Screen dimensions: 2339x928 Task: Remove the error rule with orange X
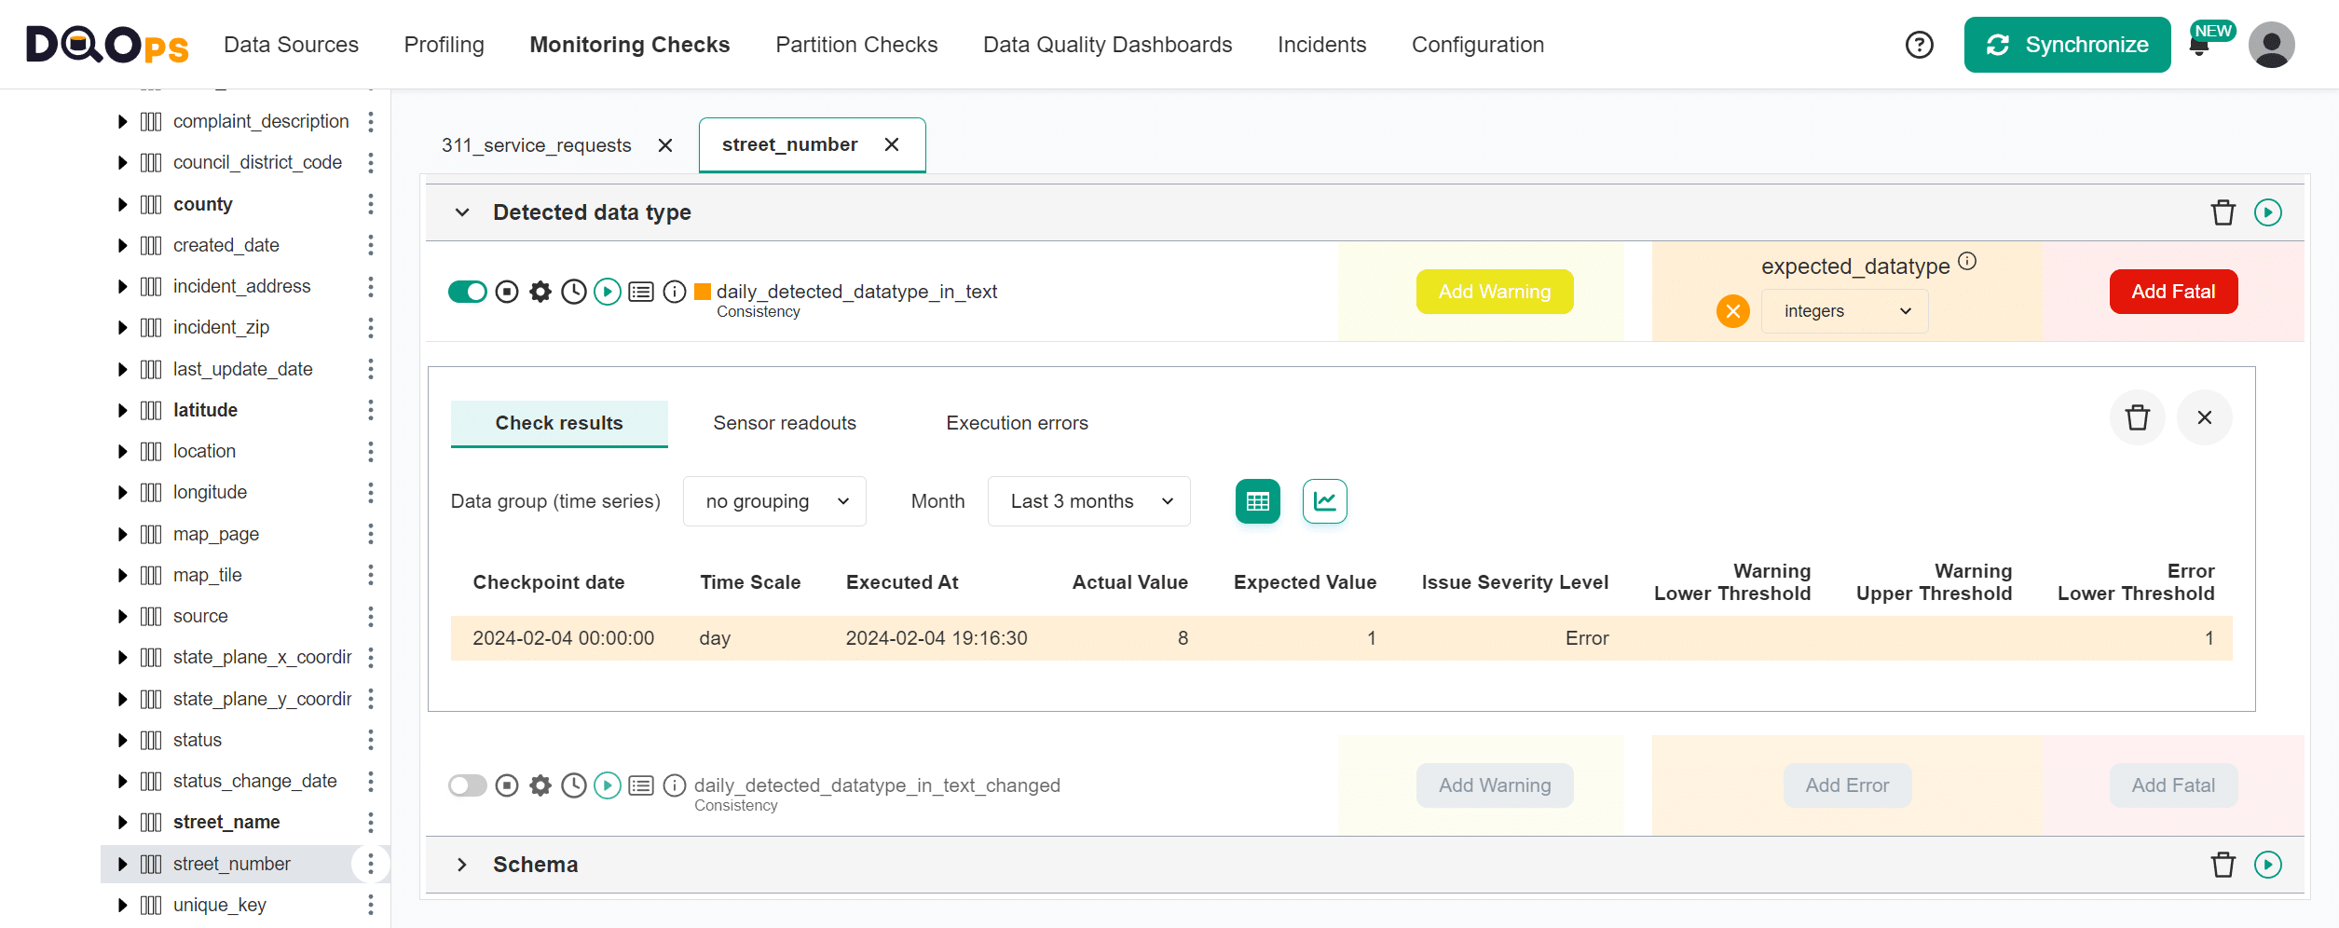1732,311
